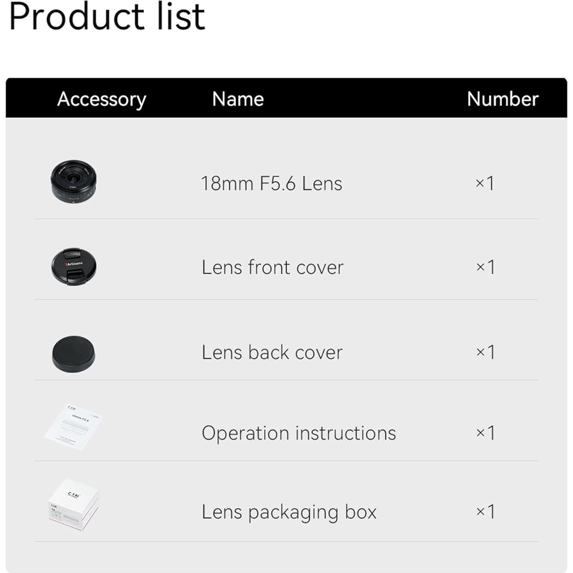Click the 18mm F5.6 lens image
Viewport: 573px width, 573px height.
pos(74,182)
